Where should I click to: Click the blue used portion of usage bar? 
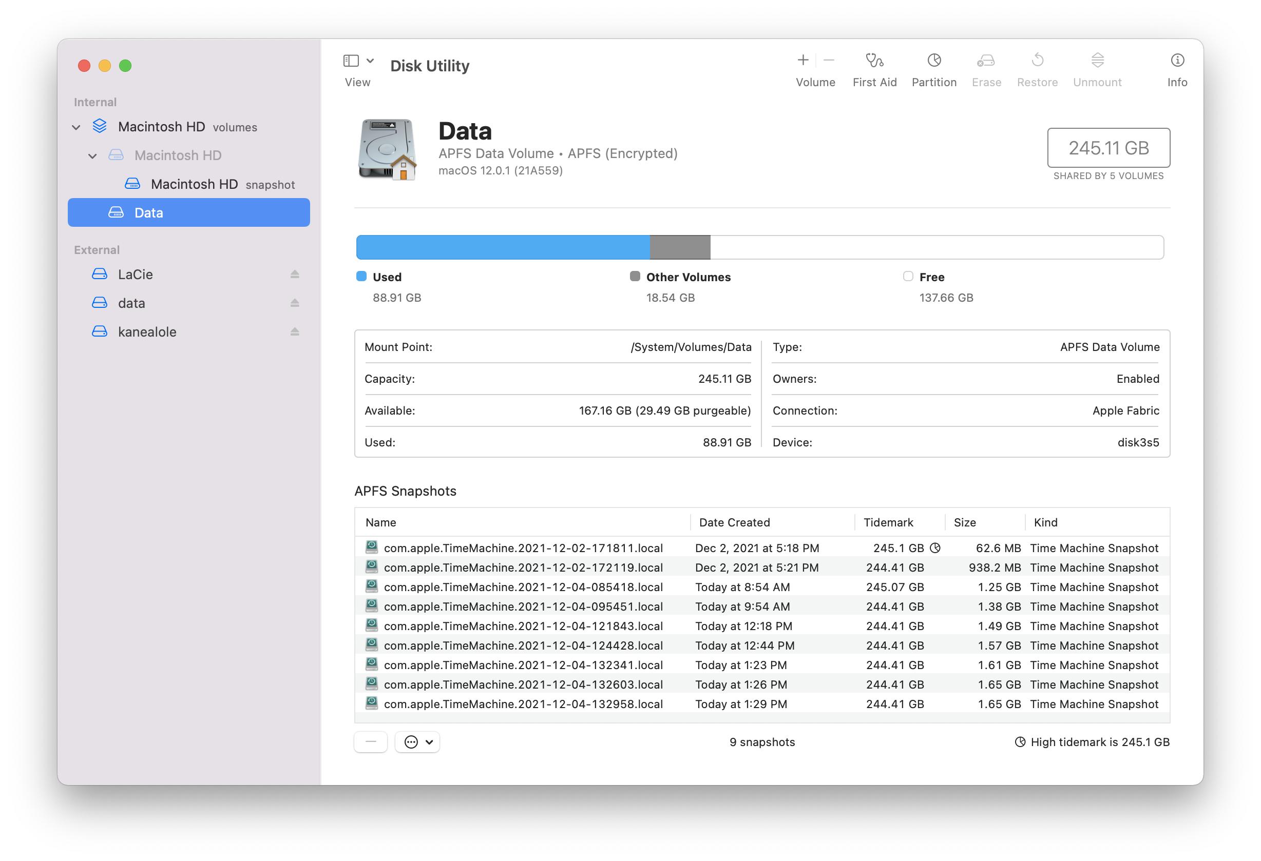click(x=503, y=247)
